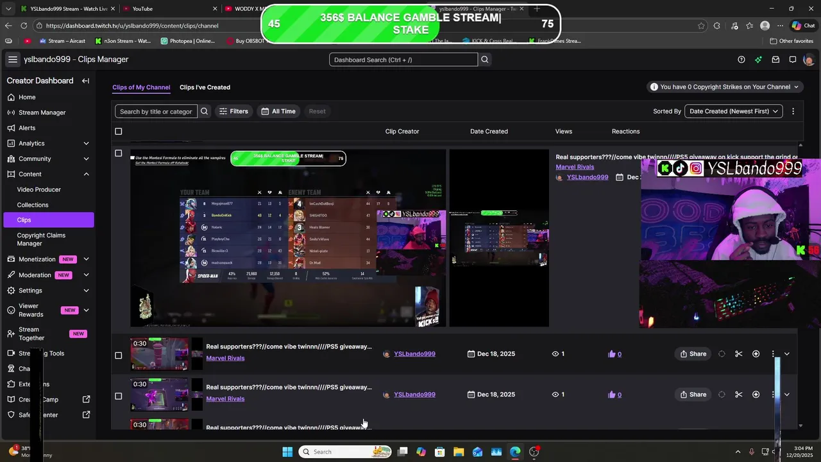Open the hamburger menu beside Clips Manager title
This screenshot has width=821, height=462.
point(12,59)
